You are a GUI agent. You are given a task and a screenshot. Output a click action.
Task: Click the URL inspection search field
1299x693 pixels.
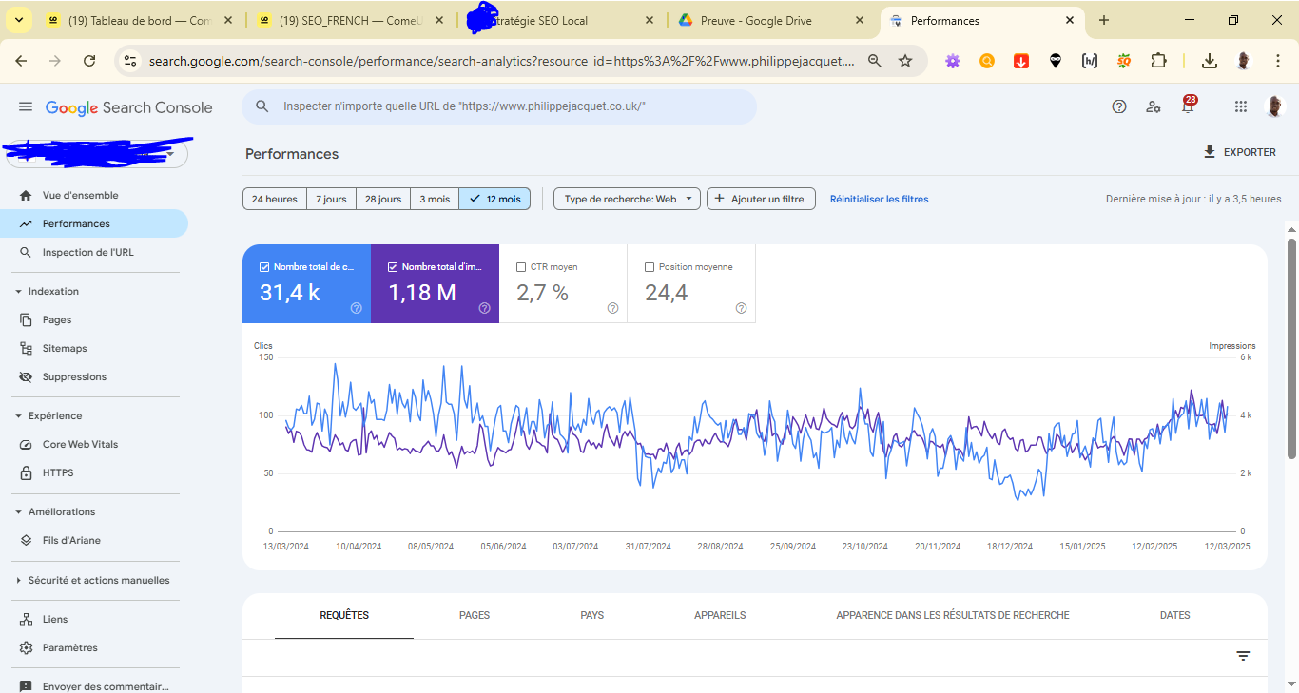click(x=499, y=106)
